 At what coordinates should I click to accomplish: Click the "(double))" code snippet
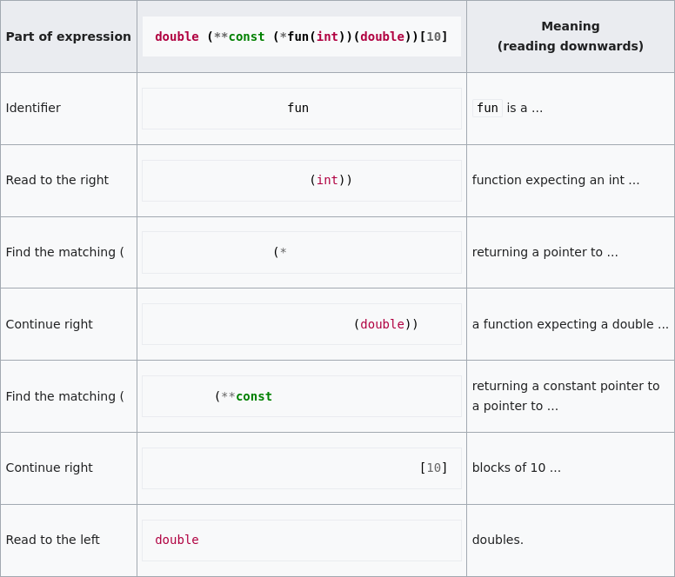[x=385, y=324]
